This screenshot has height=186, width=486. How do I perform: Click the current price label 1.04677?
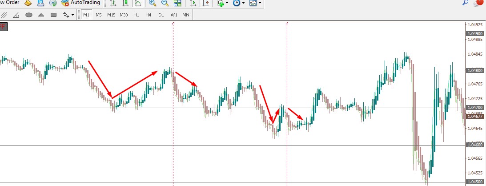pos(475,117)
